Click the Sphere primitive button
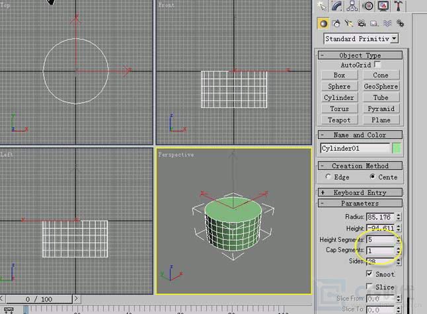Viewport: 427px width, 314px height. point(340,87)
